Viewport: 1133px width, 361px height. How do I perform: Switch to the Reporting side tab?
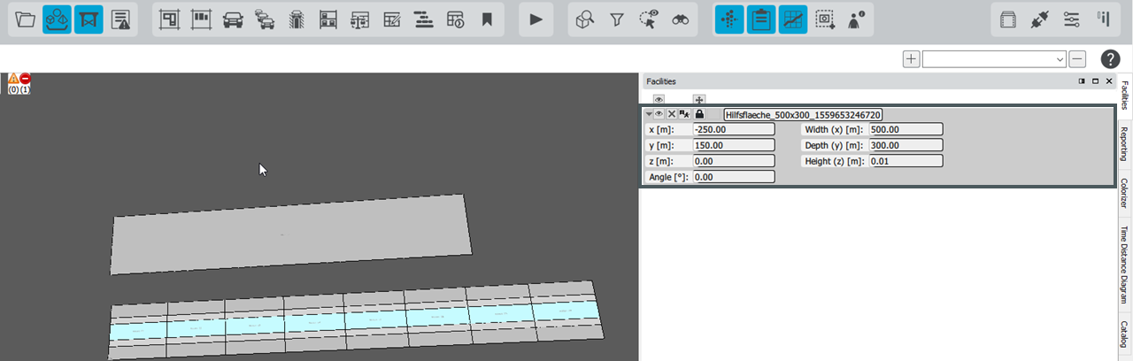pos(1124,143)
